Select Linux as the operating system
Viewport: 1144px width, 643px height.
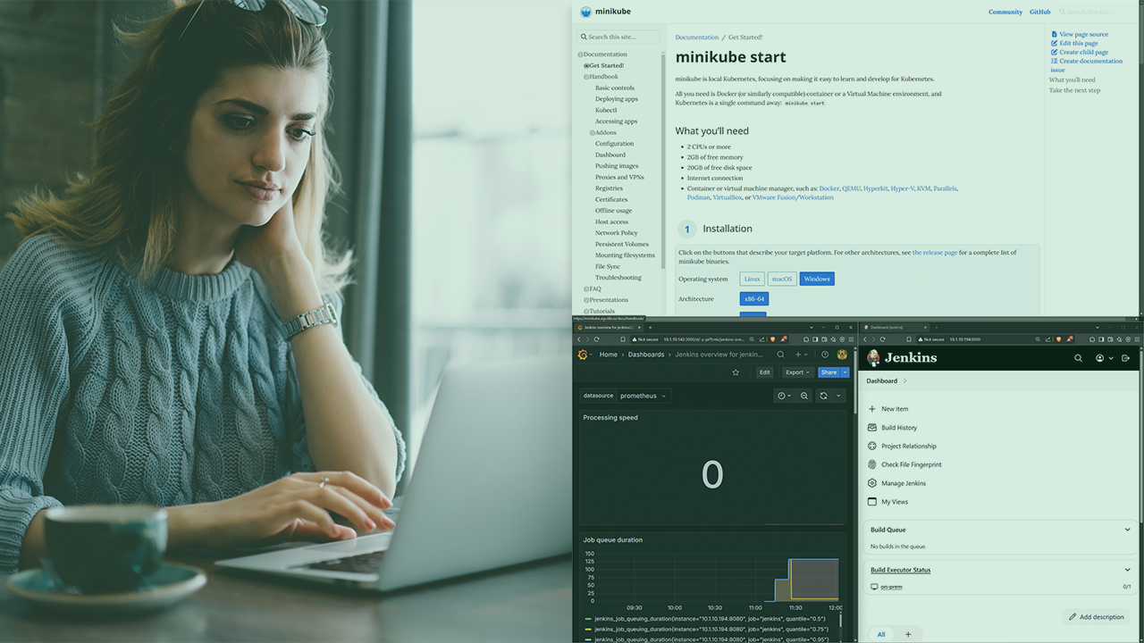(x=752, y=279)
